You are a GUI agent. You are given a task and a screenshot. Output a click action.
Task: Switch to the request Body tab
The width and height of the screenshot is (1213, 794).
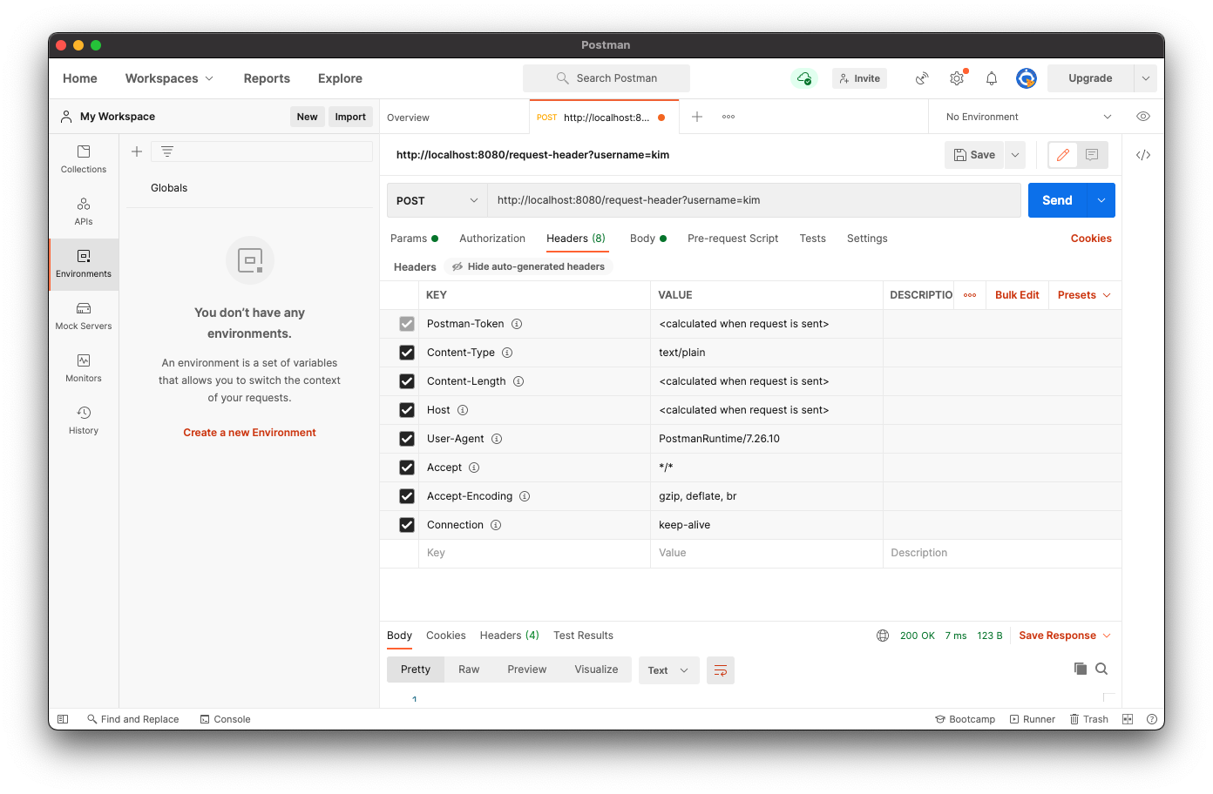(648, 239)
